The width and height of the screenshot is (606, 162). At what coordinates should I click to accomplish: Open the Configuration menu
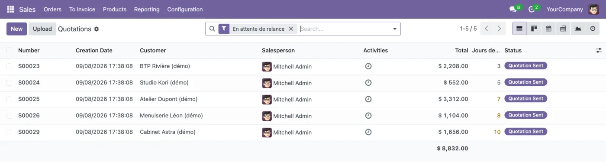tap(185, 9)
